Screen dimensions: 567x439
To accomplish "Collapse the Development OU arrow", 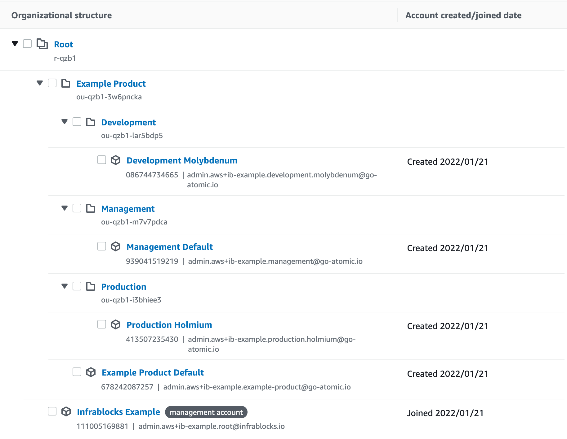I will click(65, 122).
